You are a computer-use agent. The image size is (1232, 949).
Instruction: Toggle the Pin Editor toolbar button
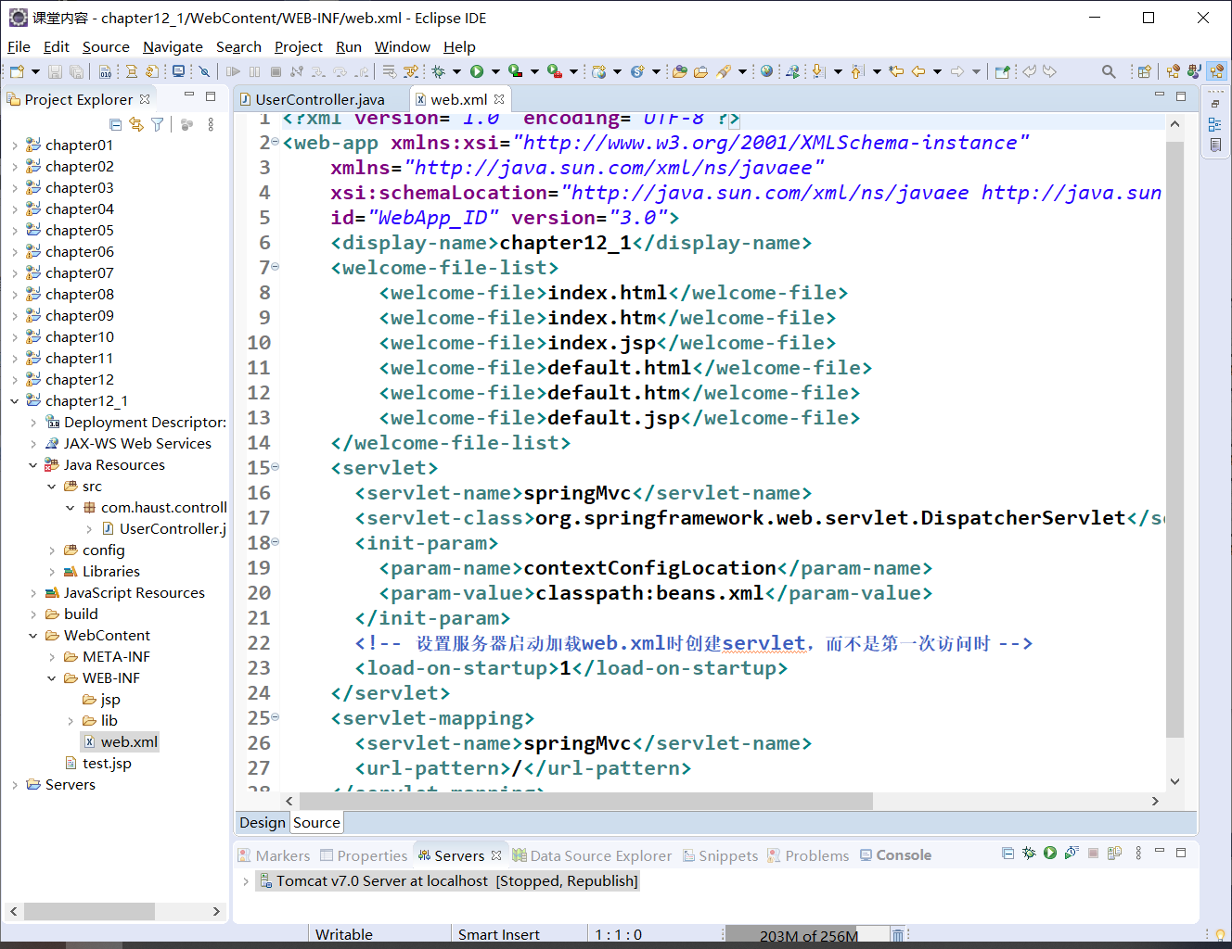(x=1002, y=71)
